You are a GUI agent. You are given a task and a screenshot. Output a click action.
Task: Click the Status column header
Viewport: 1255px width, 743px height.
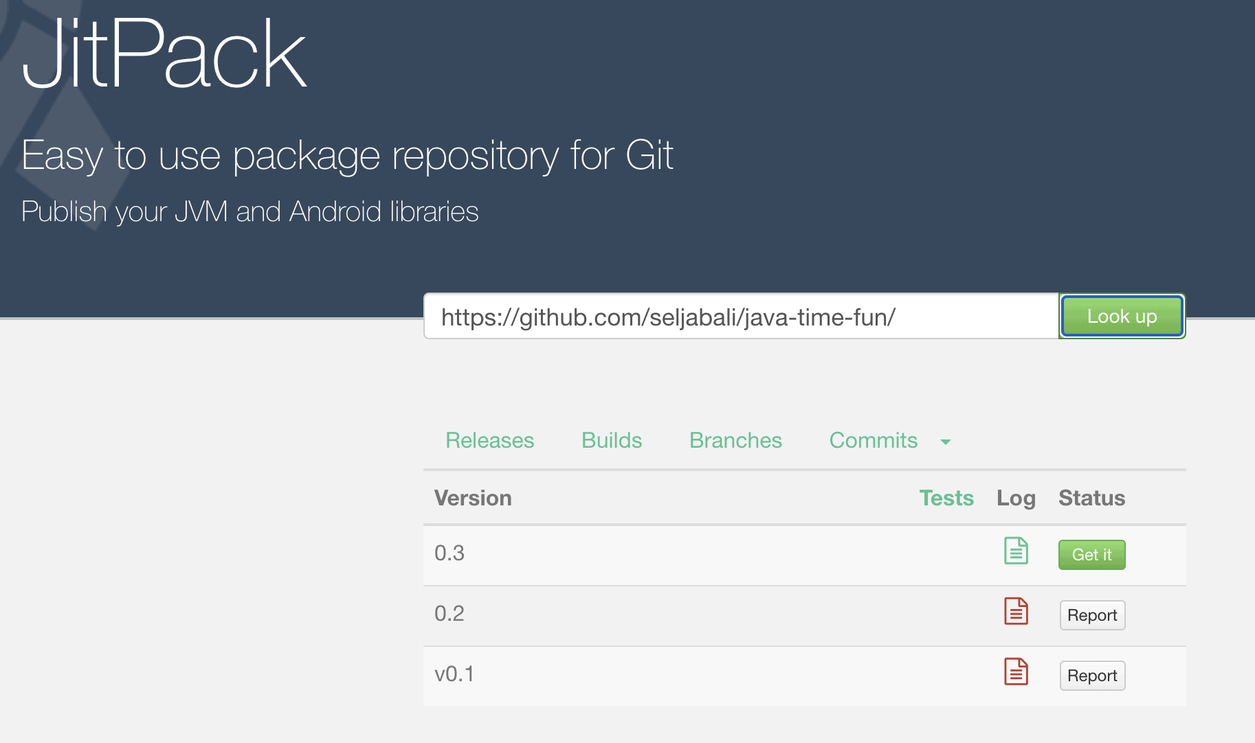click(1091, 498)
